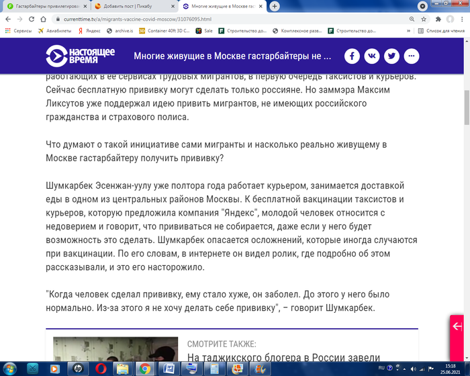Image resolution: width=470 pixels, height=376 pixels.
Task: Open the media player taskbar icon
Action: pos(54,369)
